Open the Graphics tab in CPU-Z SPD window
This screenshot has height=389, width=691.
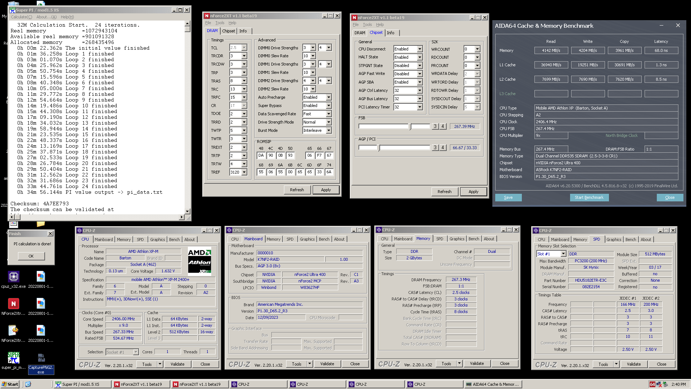click(614, 240)
